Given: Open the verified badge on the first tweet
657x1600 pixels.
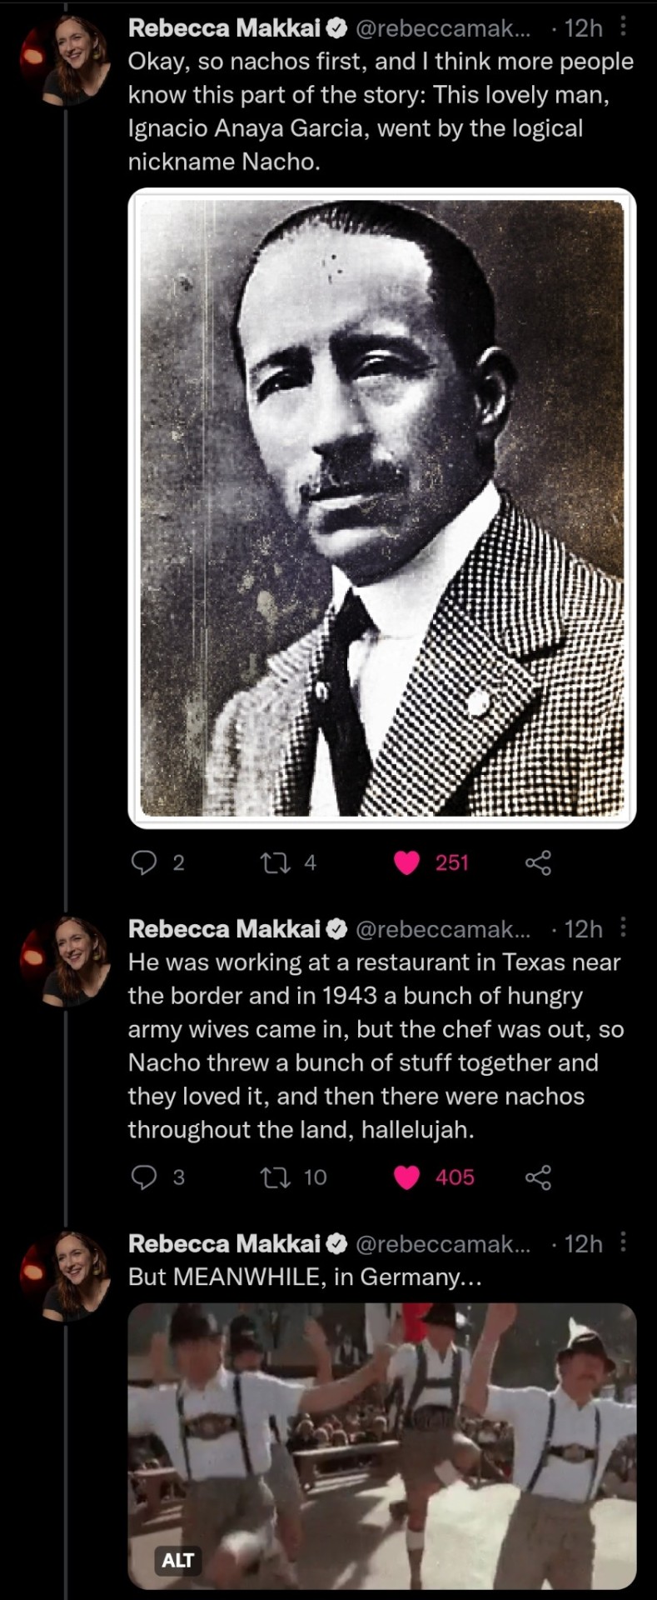Looking at the screenshot, I should point(336,28).
